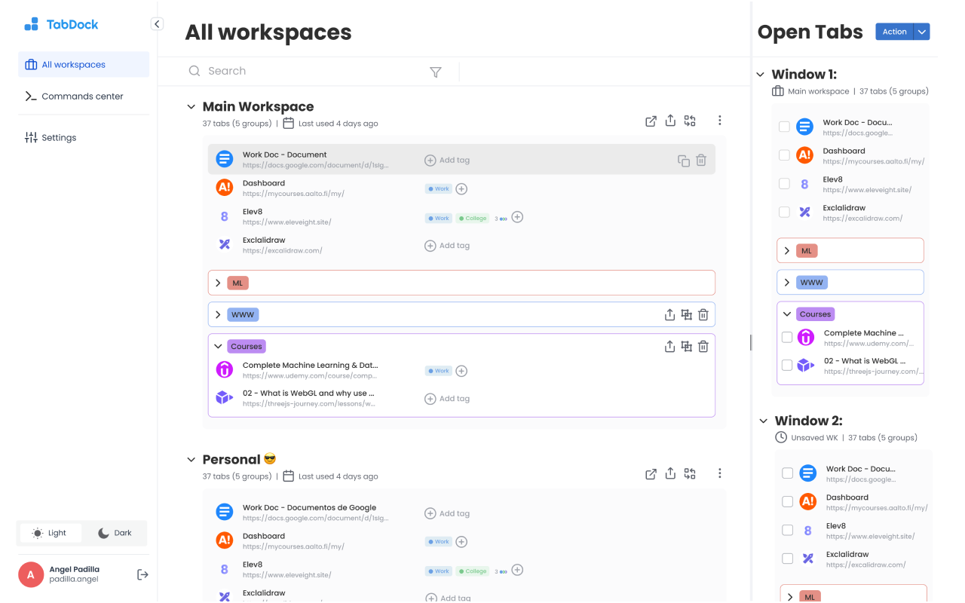965x603 pixels.
Task: Click the export icon on Courses group
Action: click(669, 346)
